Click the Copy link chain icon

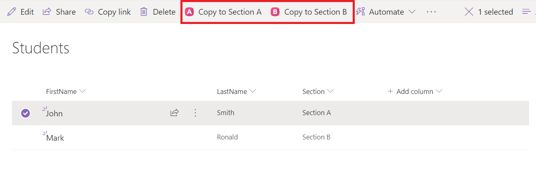(x=89, y=12)
